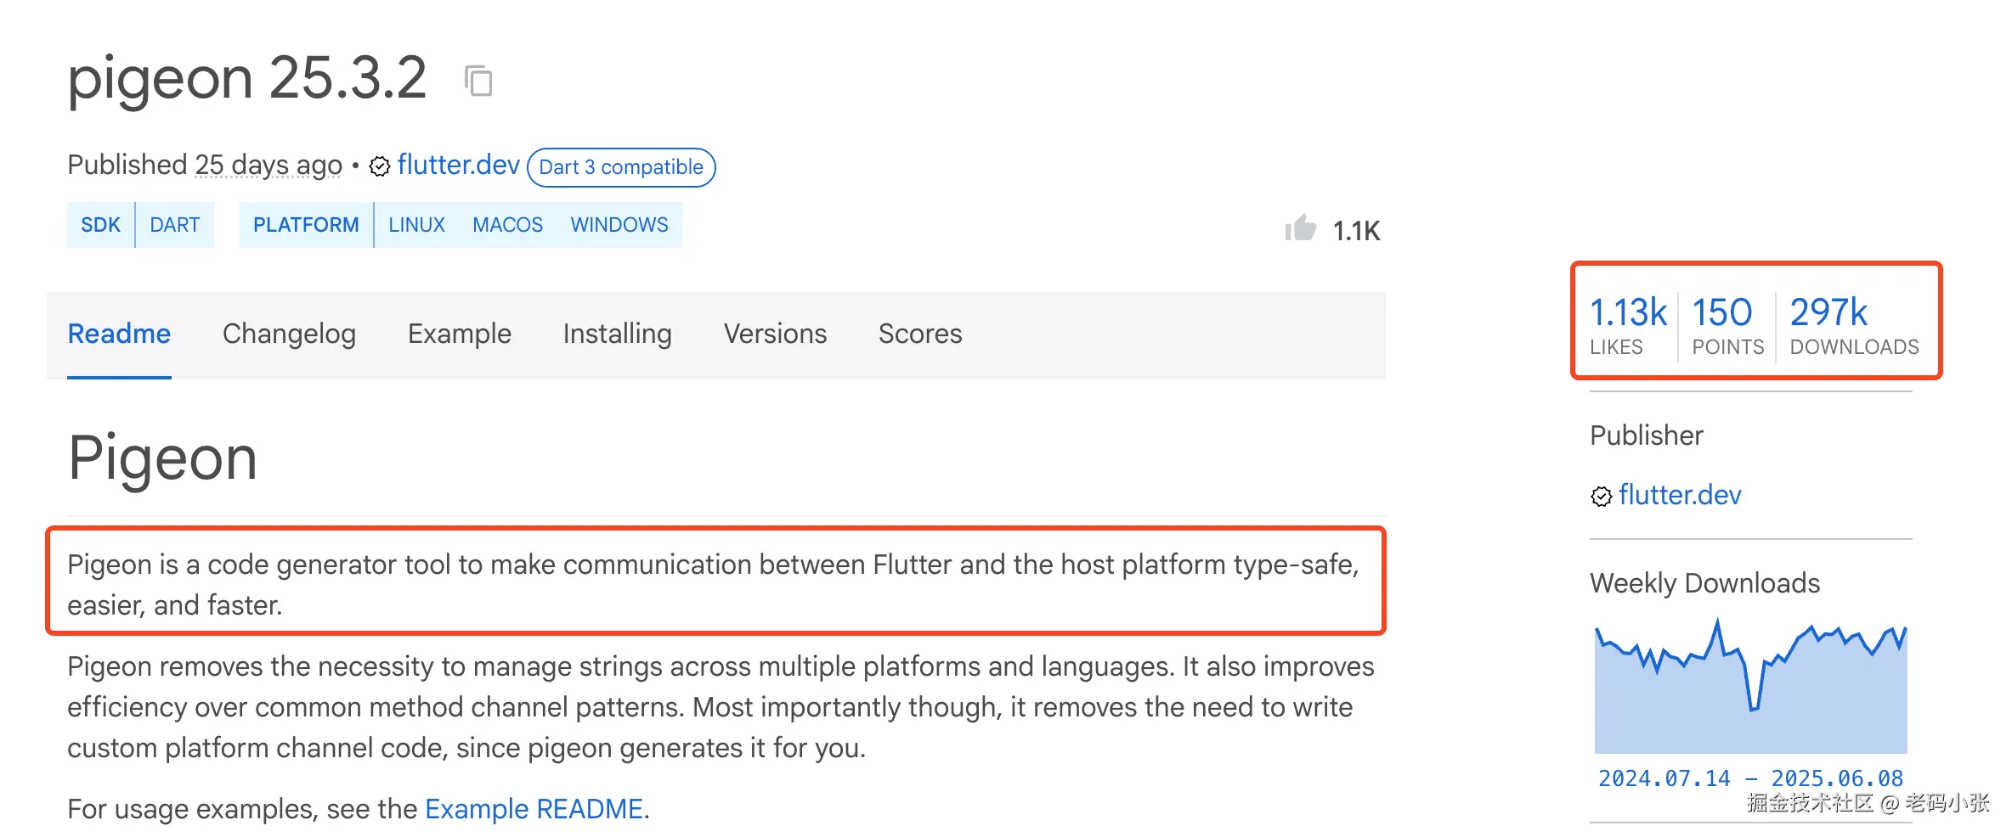Click verified publisher badge beside Published date
The height and width of the screenshot is (837, 2012).
[x=380, y=166]
